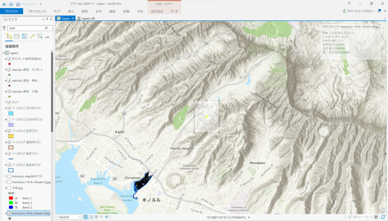This screenshot has height=221, width=388.
Task: Open the 挿入 ribbon tab
Action: pyautogui.click(x=71, y=11)
